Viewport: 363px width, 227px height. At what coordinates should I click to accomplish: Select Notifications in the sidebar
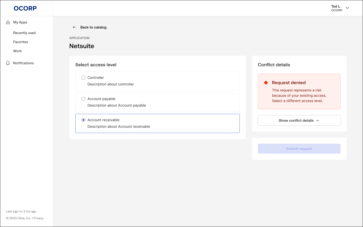(x=23, y=63)
